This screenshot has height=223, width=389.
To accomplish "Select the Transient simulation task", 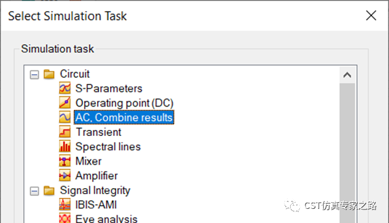I will tap(98, 132).
